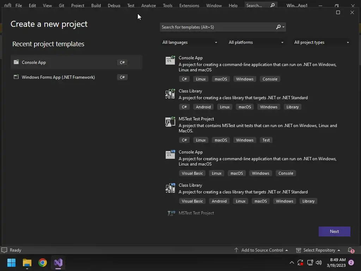Show hidden system tray icons
Screen dimensions: 361x271
click(x=292, y=263)
